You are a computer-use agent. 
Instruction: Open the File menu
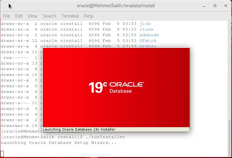[x=6, y=16]
